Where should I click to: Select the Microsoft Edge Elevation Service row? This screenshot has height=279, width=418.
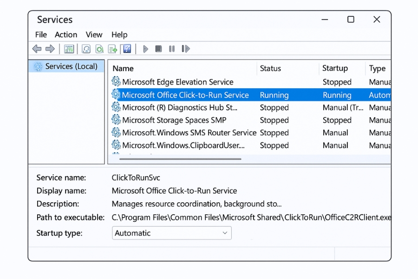177,82
